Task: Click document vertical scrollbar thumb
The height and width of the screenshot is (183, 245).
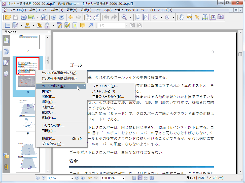Action: [x=240, y=54]
